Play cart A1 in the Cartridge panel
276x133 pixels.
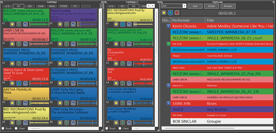(x=19, y=24)
